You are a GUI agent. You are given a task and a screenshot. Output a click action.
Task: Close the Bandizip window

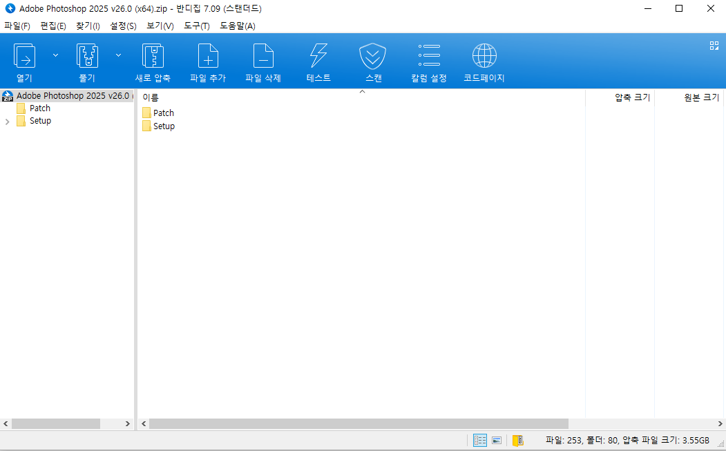[710, 8]
